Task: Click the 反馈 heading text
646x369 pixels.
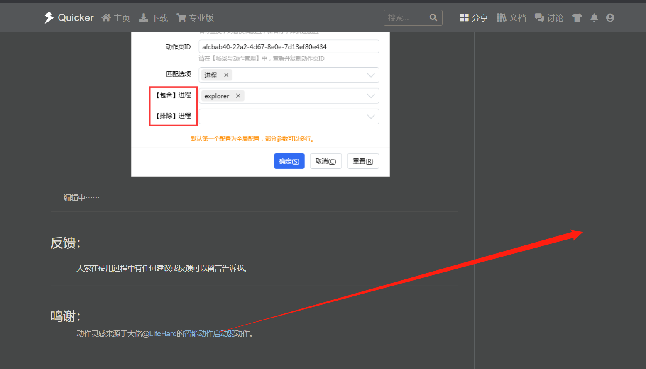Action: 65,243
